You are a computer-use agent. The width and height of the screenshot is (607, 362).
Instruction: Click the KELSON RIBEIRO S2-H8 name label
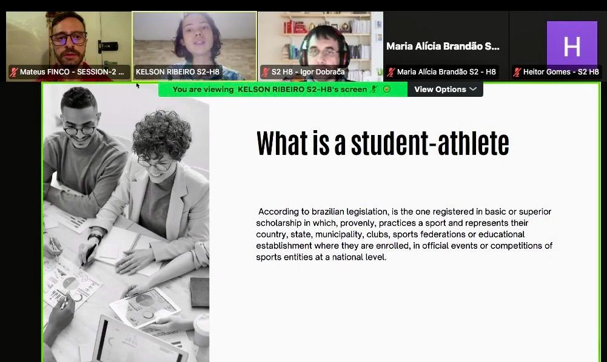click(177, 72)
